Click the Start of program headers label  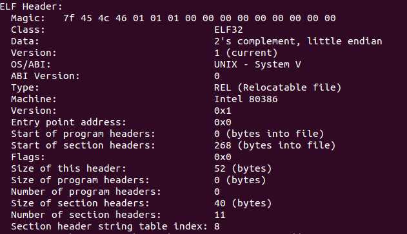point(83,134)
